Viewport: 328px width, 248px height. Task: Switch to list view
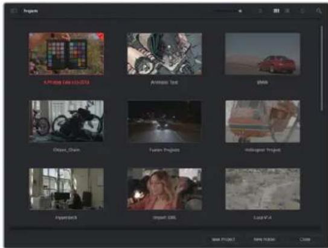coord(288,11)
